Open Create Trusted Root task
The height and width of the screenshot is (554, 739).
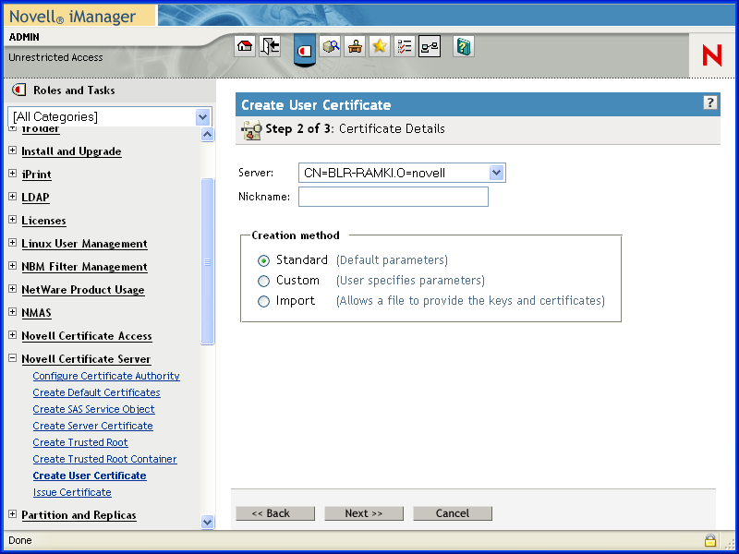tap(80, 442)
